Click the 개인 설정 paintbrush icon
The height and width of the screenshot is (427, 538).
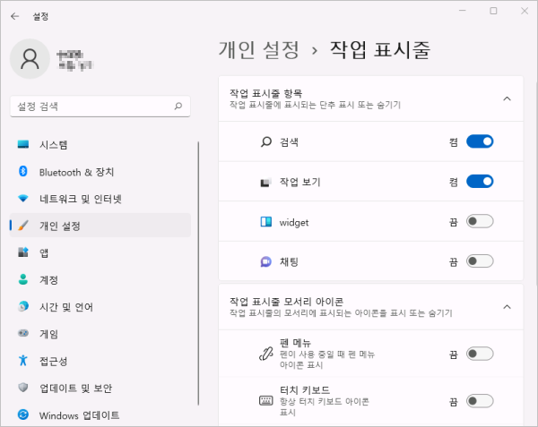click(23, 226)
